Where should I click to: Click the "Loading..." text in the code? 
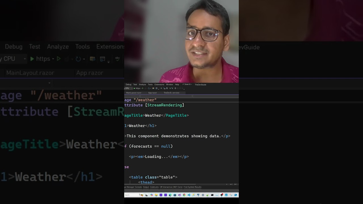click(157, 157)
